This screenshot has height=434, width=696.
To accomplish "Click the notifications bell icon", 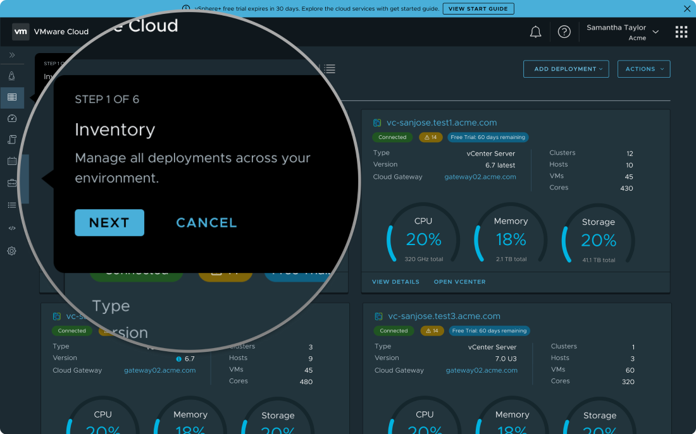I will pyautogui.click(x=536, y=32).
